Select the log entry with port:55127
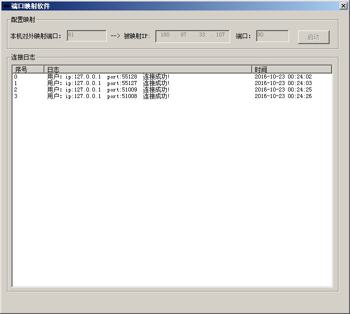 coord(108,83)
